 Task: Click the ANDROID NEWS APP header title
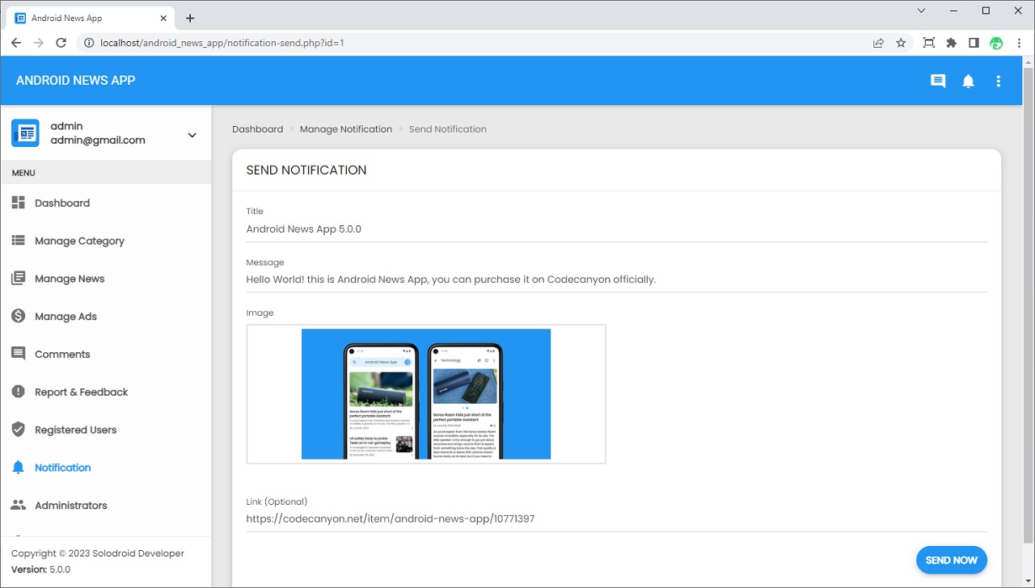(x=76, y=81)
